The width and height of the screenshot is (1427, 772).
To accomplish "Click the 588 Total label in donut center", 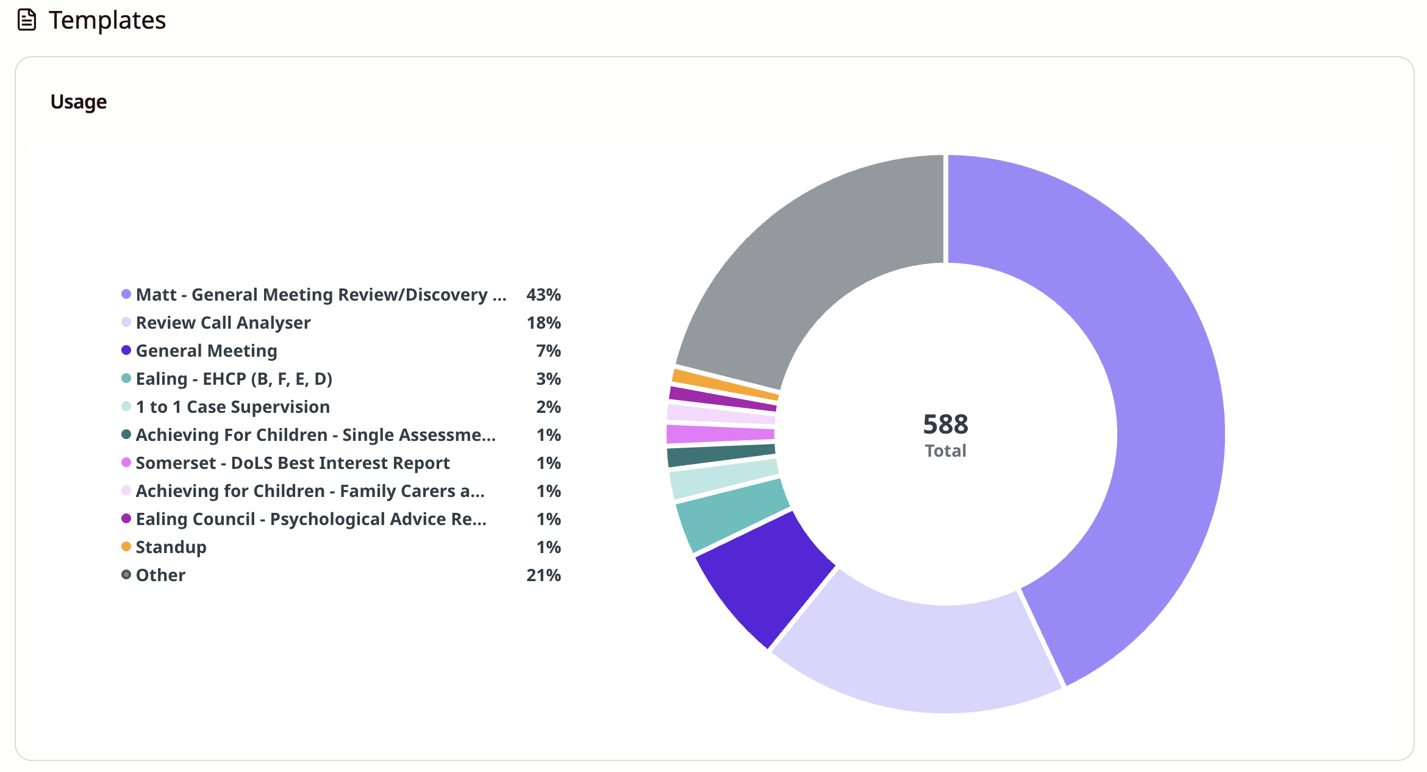I will pos(945,434).
